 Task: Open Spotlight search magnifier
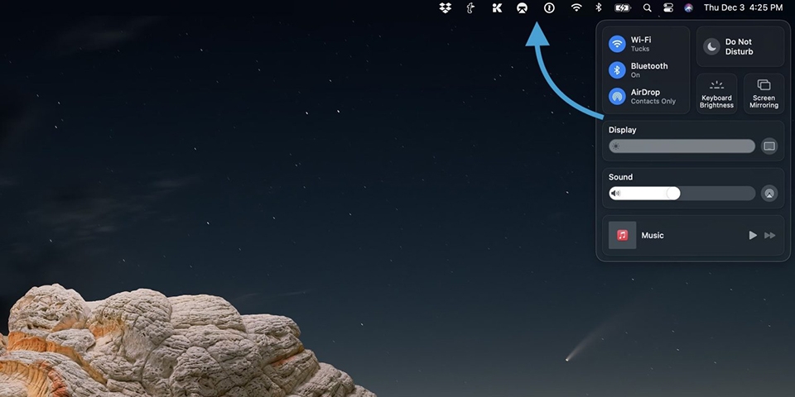[x=647, y=7]
